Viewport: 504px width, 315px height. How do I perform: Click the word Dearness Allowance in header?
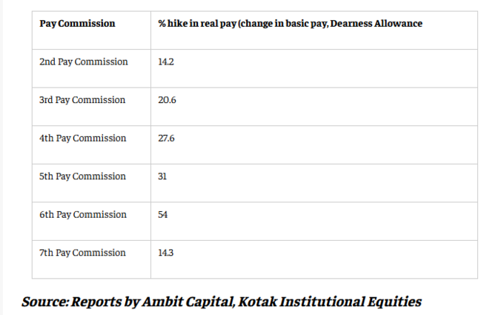(377, 24)
